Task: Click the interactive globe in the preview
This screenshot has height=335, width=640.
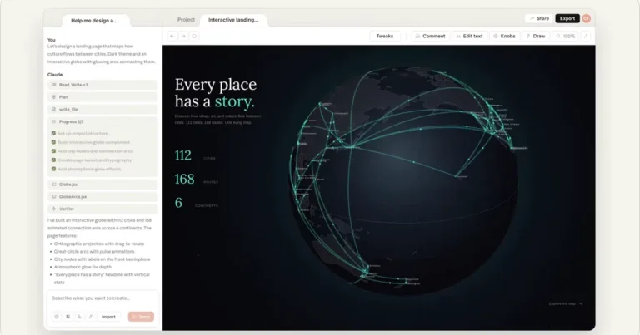Action: pyautogui.click(x=404, y=180)
